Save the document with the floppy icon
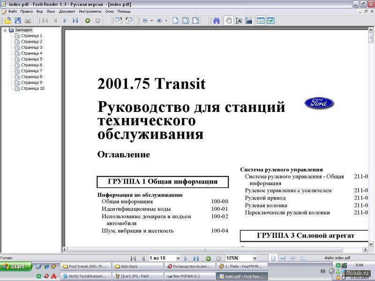Screen dimensions: 375x281 [18, 21]
